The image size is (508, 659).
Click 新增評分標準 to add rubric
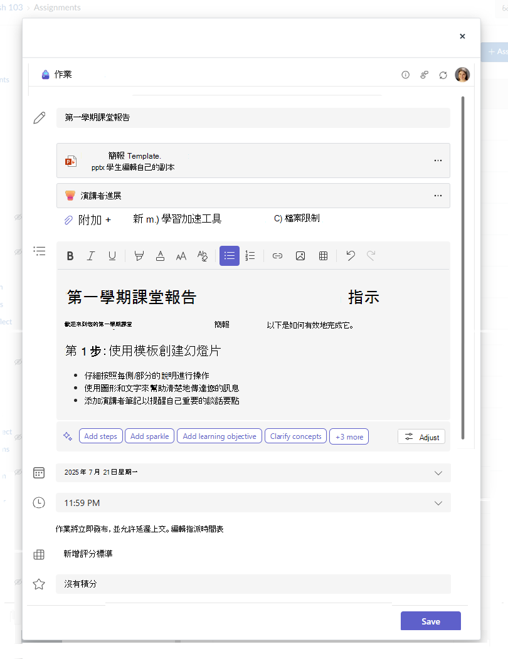(x=88, y=554)
